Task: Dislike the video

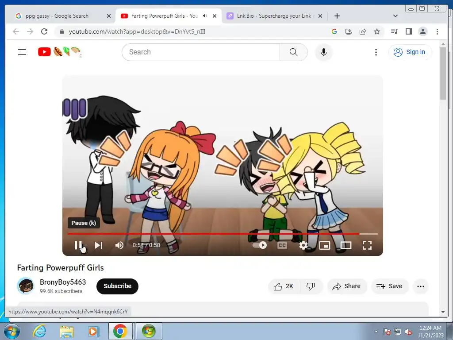Action: tap(311, 286)
